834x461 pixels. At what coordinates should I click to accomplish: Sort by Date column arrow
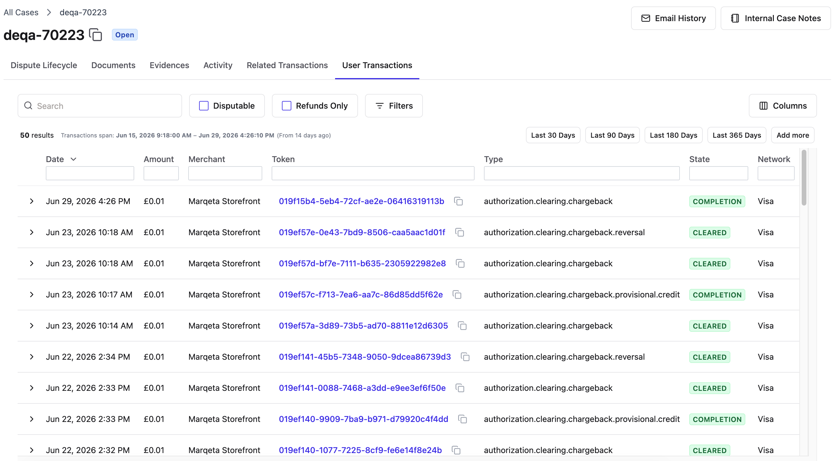(x=73, y=159)
